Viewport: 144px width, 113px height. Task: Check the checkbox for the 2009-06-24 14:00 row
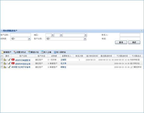tap(2, 63)
